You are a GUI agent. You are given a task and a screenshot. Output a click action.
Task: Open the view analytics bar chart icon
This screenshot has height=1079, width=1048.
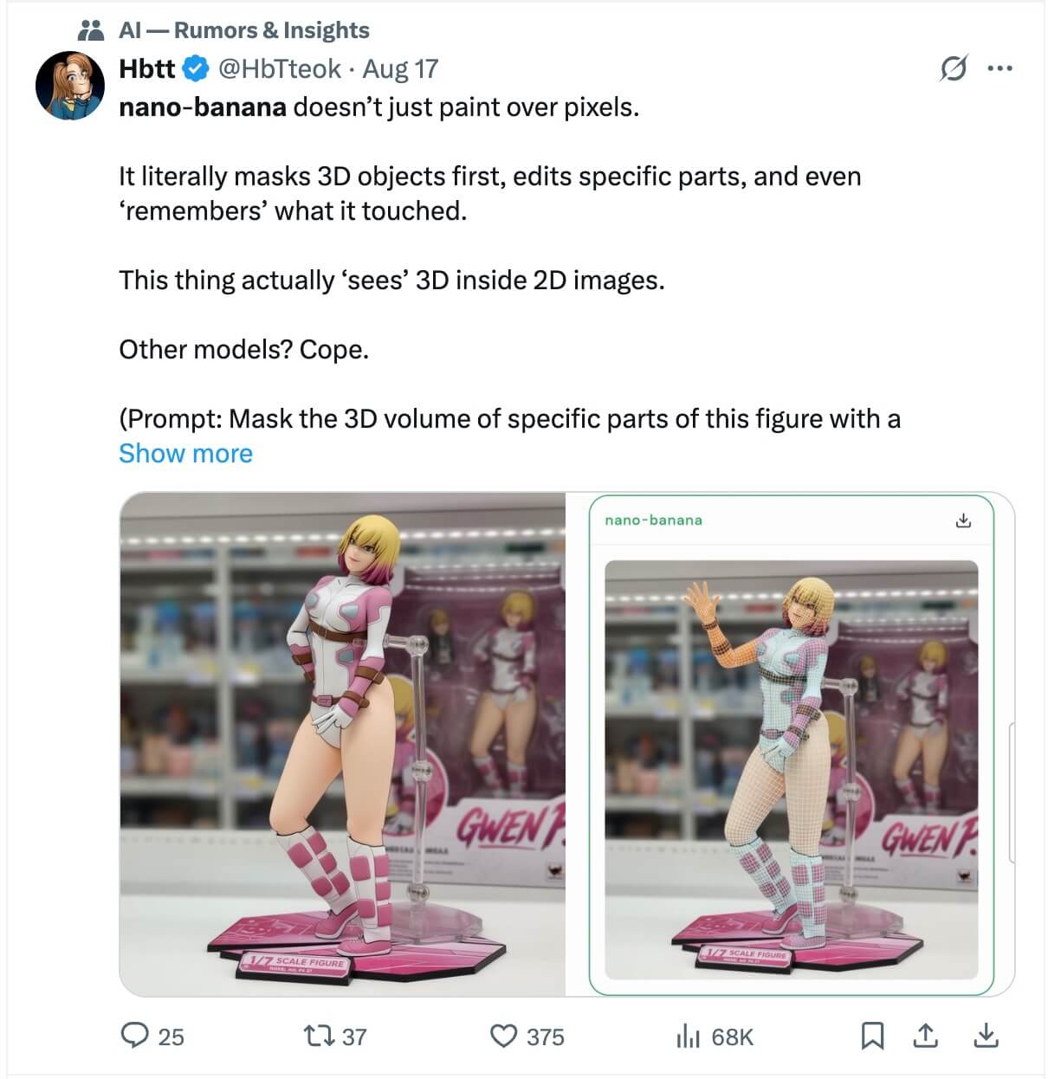687,1036
